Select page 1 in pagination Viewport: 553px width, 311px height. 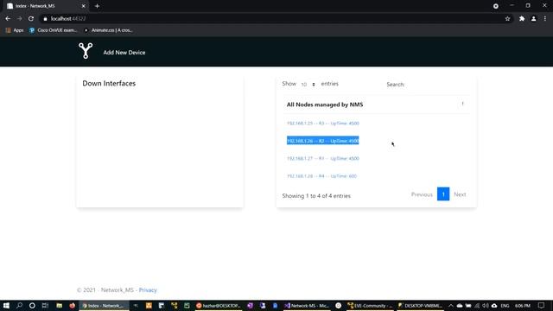443,194
